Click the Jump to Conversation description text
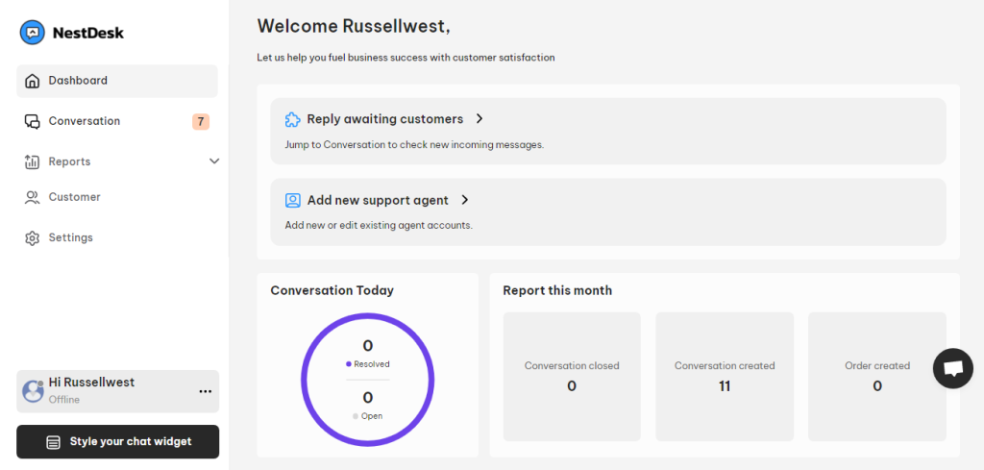 click(x=414, y=145)
